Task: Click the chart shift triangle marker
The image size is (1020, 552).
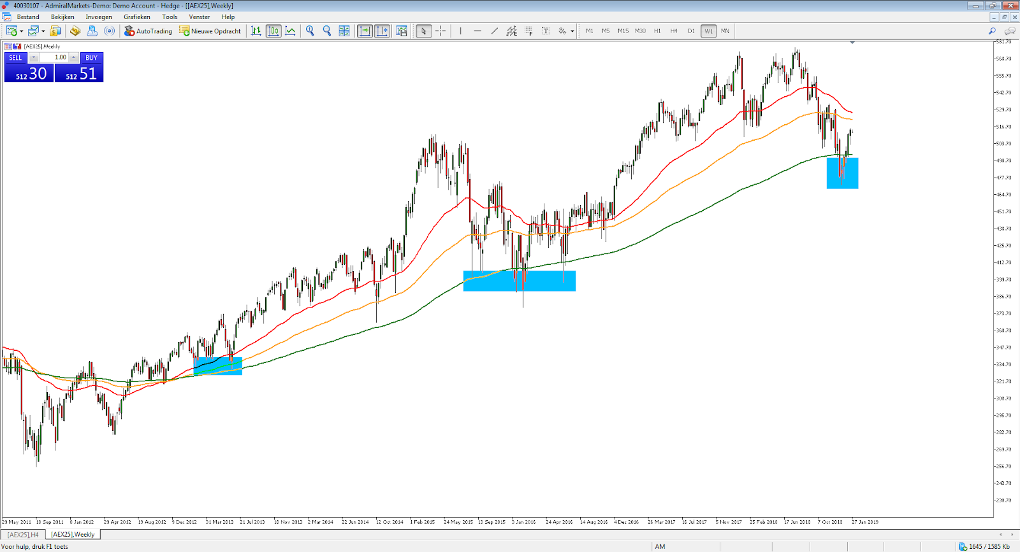Action: tap(852, 43)
